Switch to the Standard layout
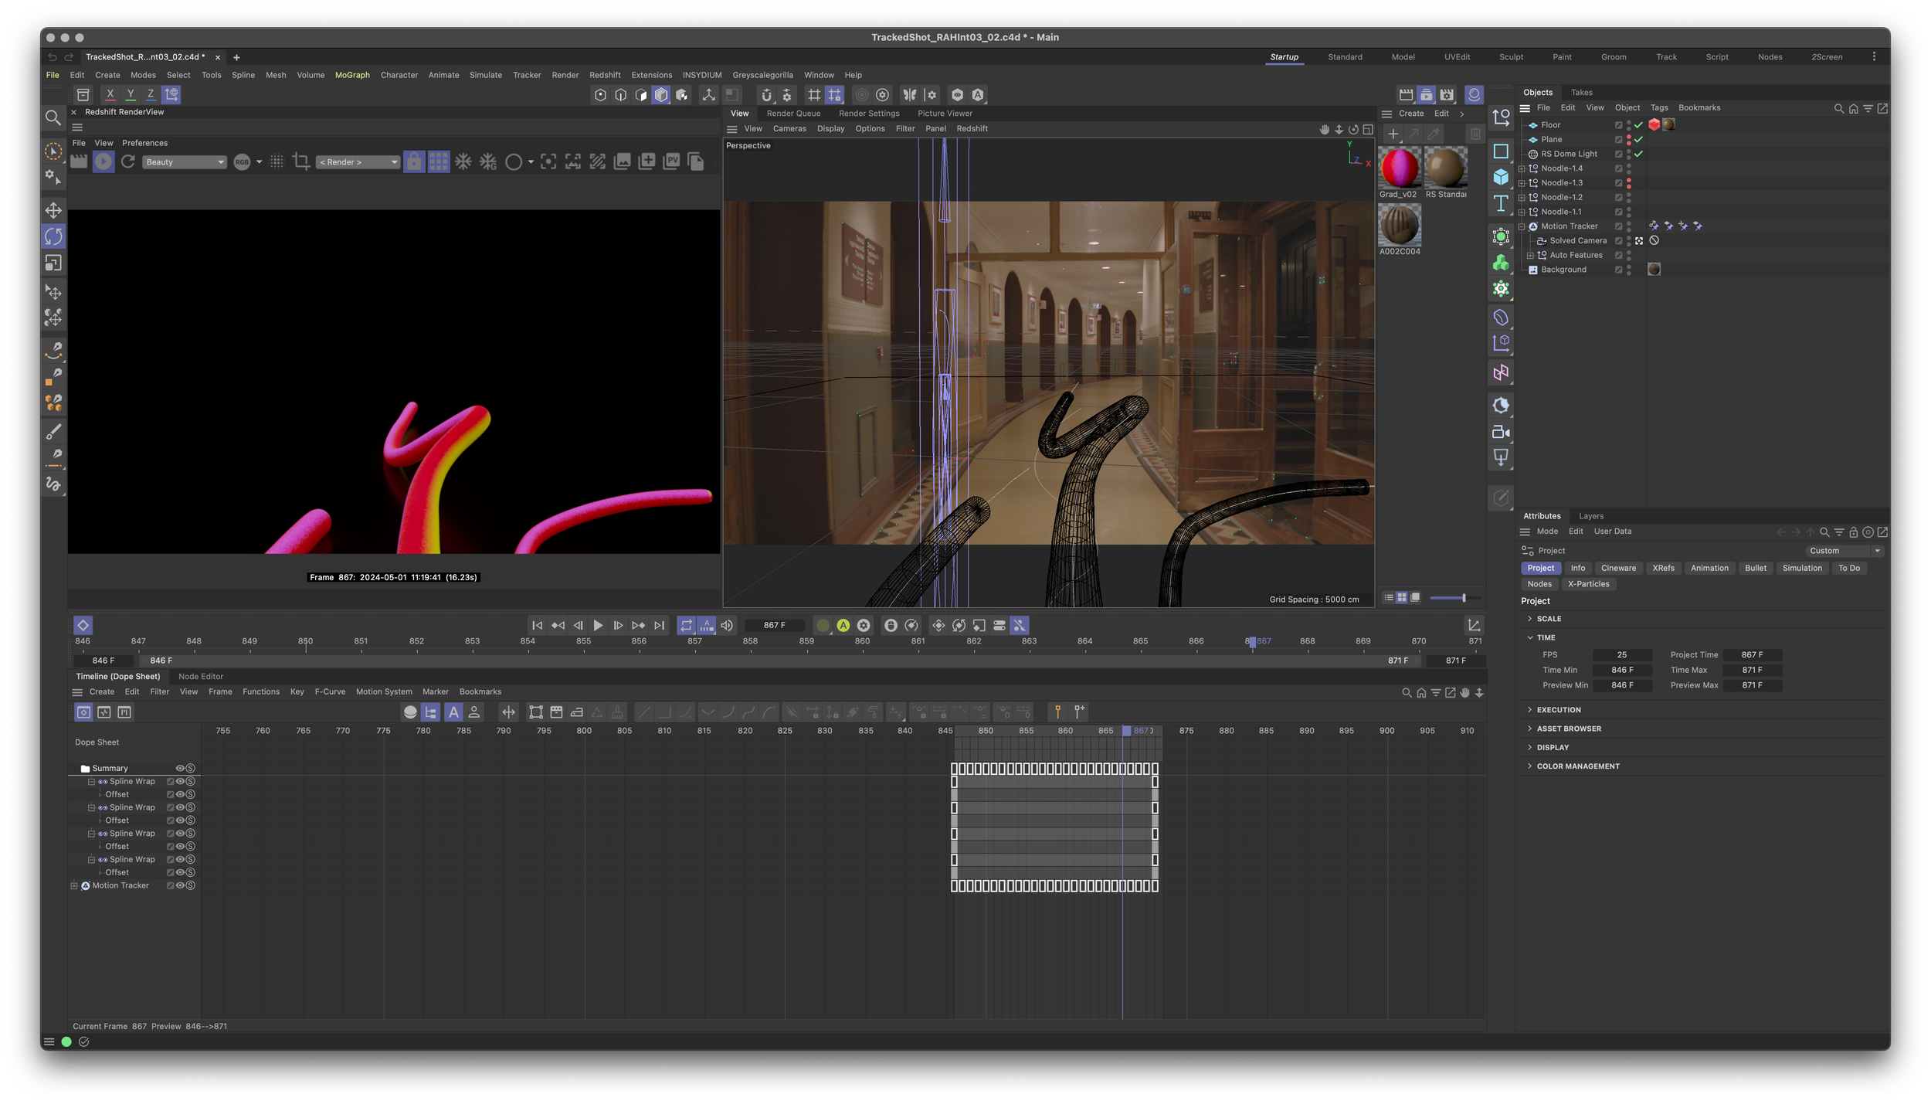The width and height of the screenshot is (1931, 1104). (x=1345, y=57)
